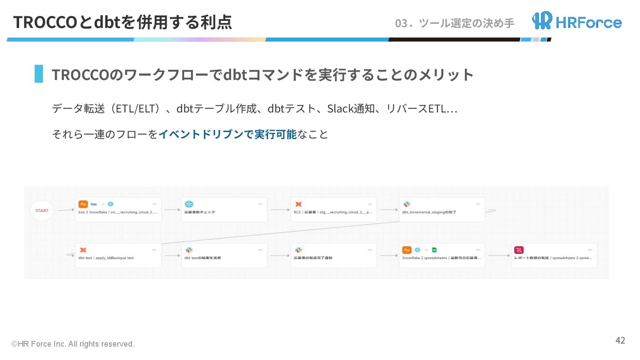Click the Slack icon on the 応募者の転送完了通知 task

(299, 250)
